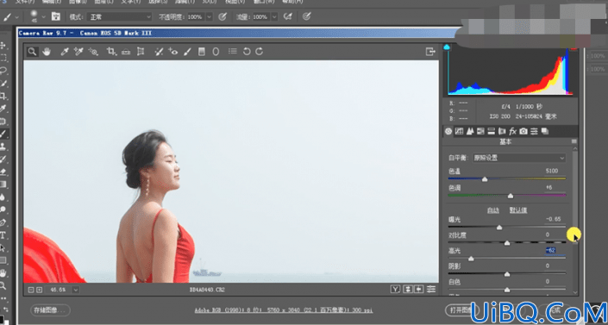Toggle shadow clipping warning on histogram
608x325 pixels.
pyautogui.click(x=447, y=47)
